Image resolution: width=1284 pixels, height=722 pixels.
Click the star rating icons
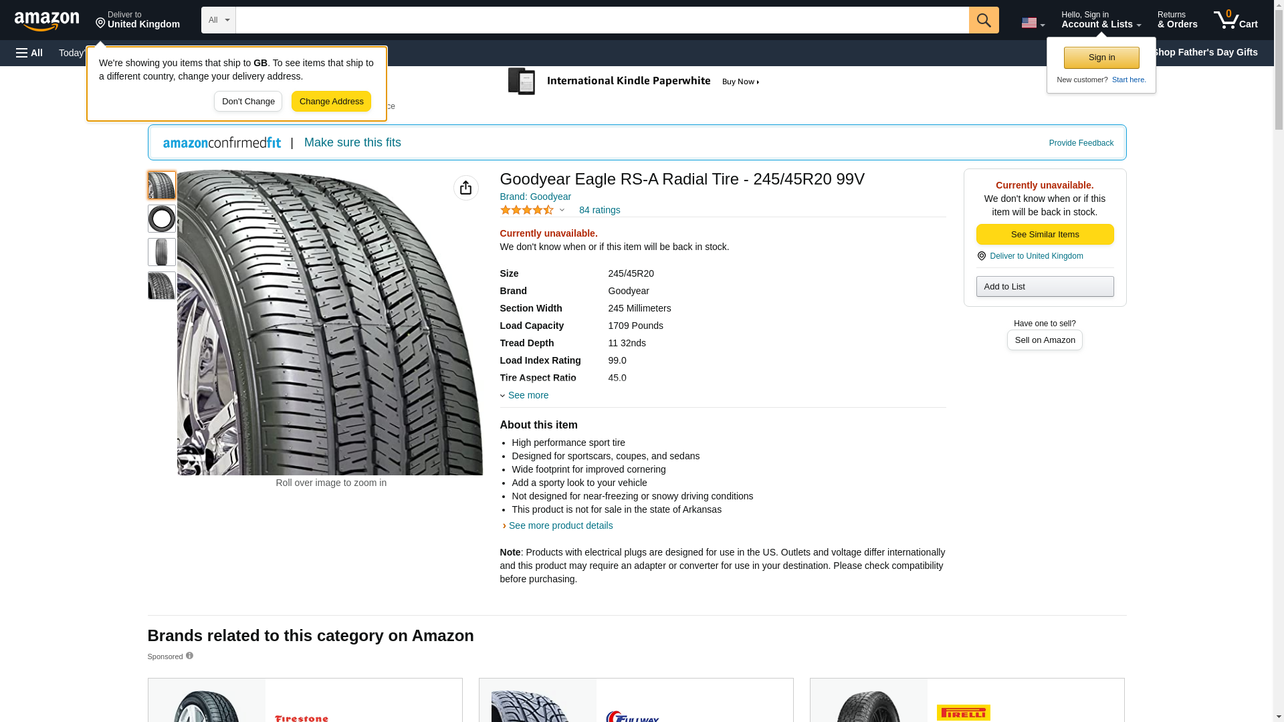point(527,210)
